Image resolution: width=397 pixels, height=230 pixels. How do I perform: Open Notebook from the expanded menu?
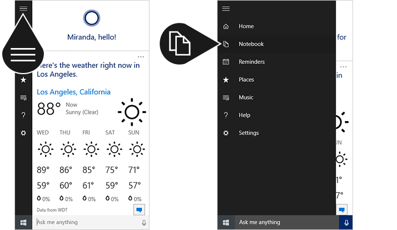click(x=251, y=44)
